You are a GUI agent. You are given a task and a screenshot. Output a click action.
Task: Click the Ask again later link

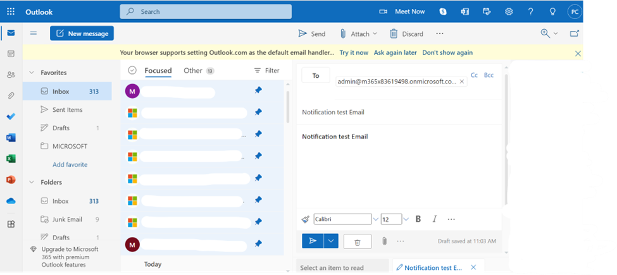point(395,52)
